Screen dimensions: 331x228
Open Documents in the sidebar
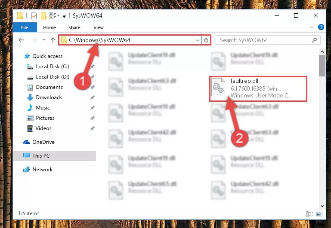click(45, 87)
